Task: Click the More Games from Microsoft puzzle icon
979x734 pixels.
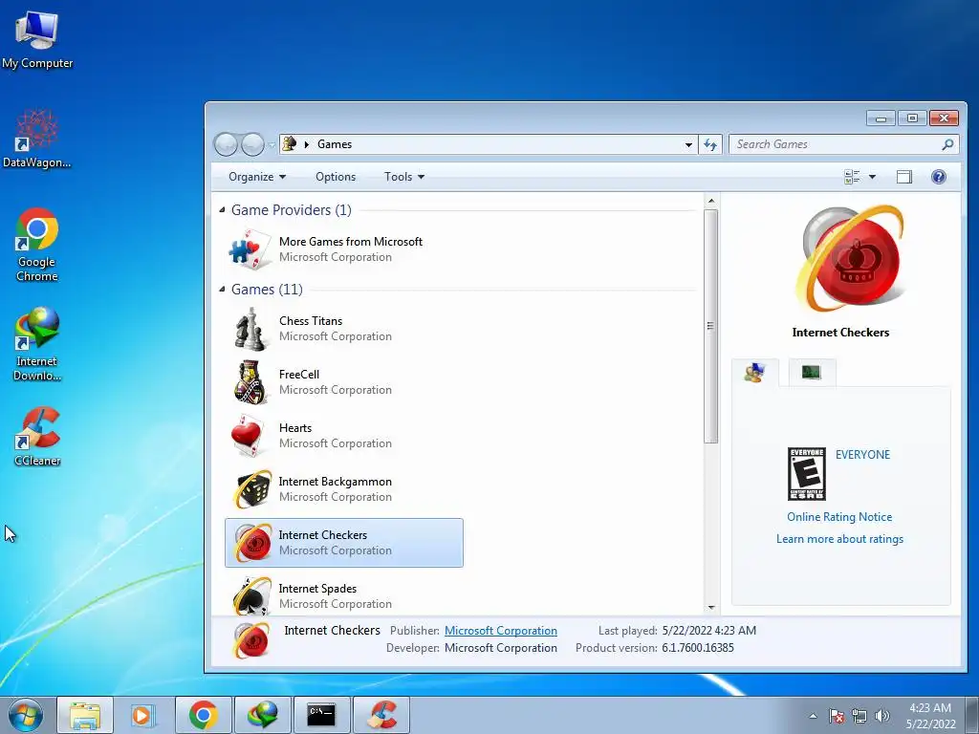Action: click(x=250, y=249)
